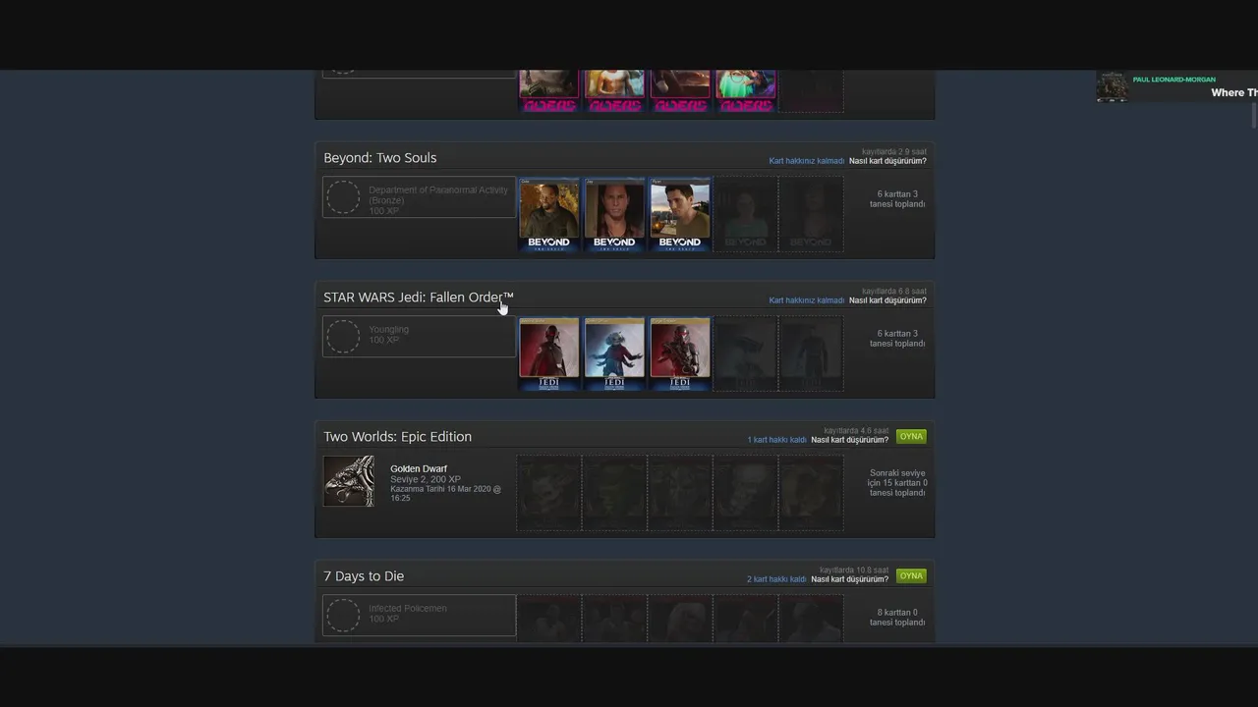Select second collected Beyond: Two Souls card
This screenshot has height=707, width=1258.
614,215
